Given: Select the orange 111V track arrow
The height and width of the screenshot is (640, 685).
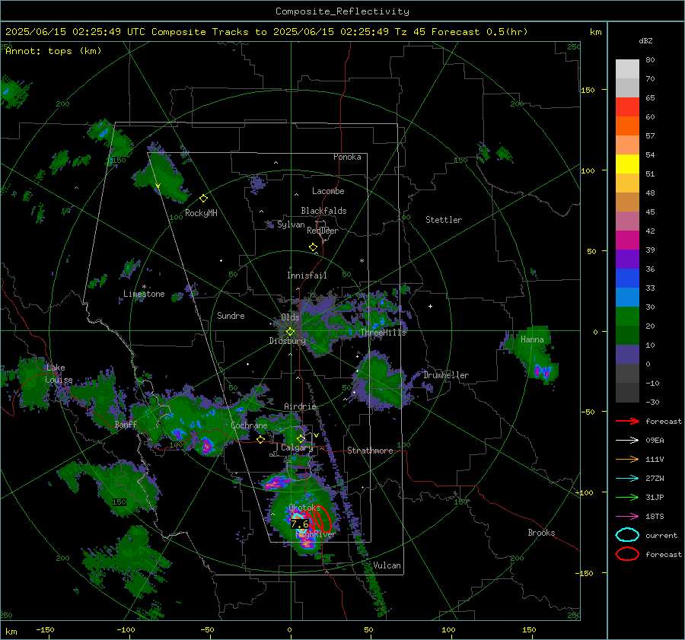Looking at the screenshot, I should pyautogui.click(x=627, y=459).
